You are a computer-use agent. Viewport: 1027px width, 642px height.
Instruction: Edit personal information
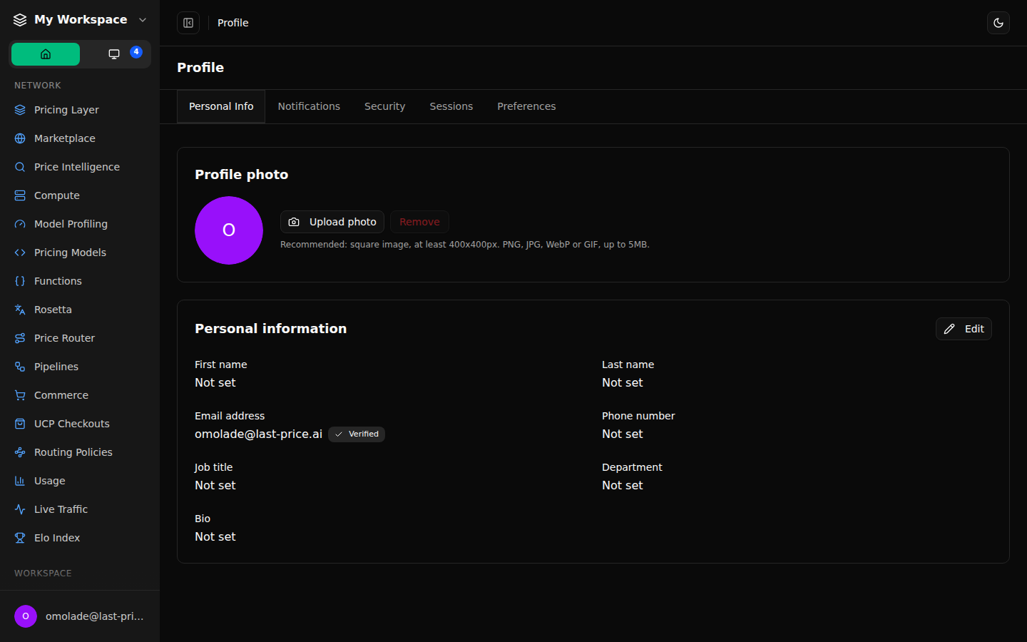964,329
